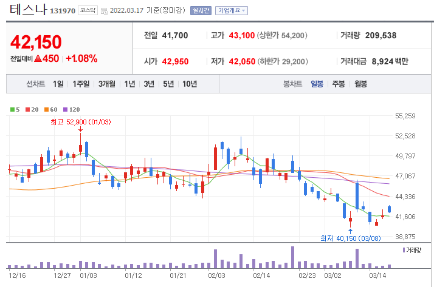Click the 거래대금 value 8,924 백만
Image resolution: width=434 pixels, height=287 pixels.
click(390, 61)
